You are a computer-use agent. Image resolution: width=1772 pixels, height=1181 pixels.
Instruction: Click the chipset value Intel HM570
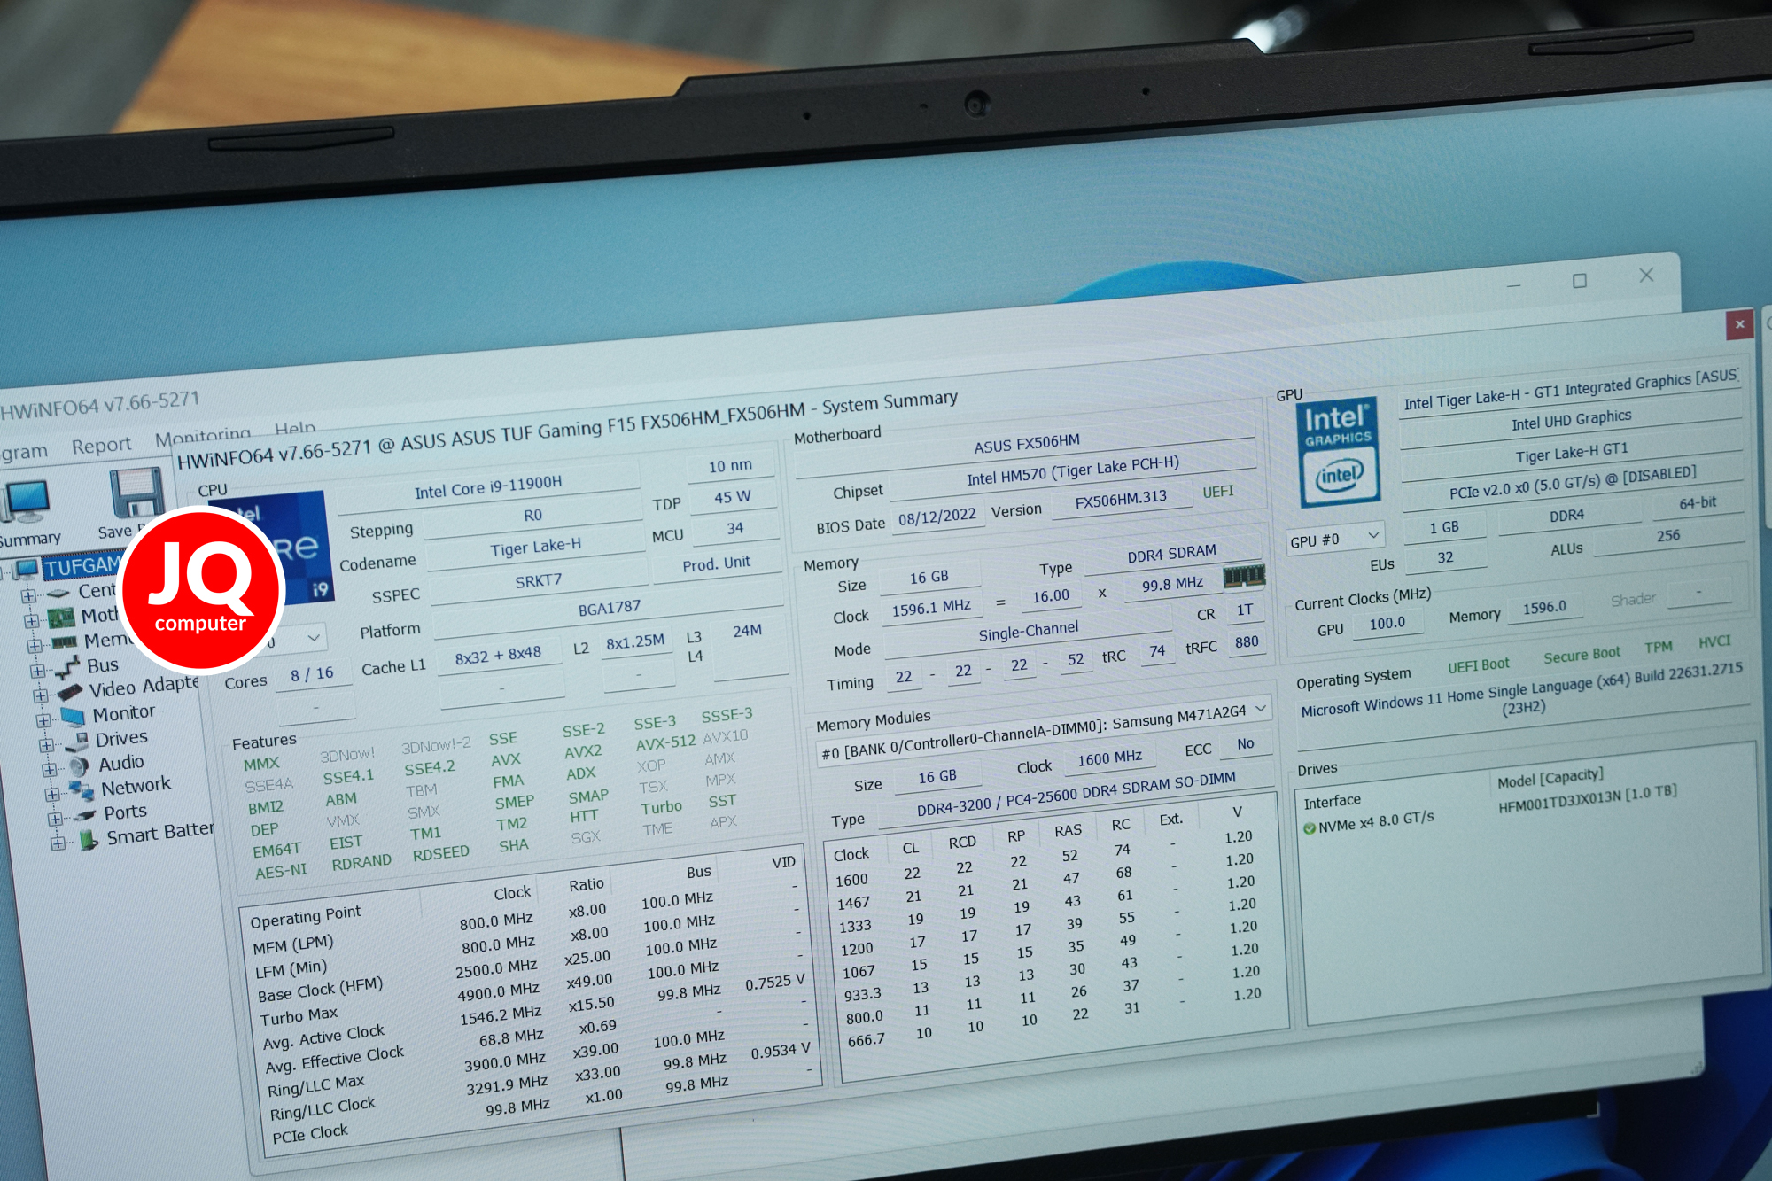point(1072,471)
